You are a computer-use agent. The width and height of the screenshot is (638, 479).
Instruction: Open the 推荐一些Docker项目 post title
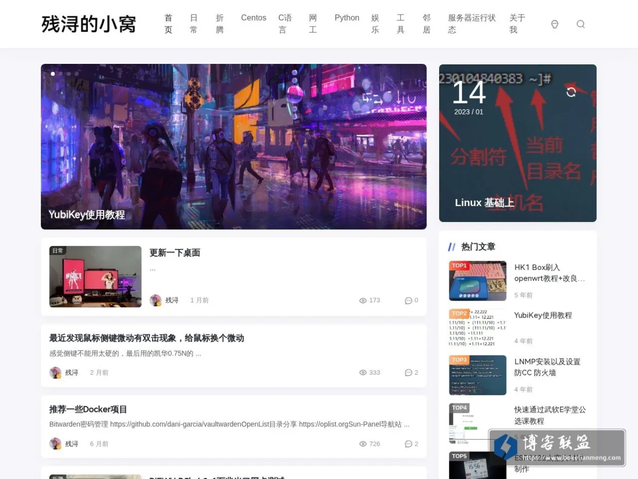tap(88, 409)
